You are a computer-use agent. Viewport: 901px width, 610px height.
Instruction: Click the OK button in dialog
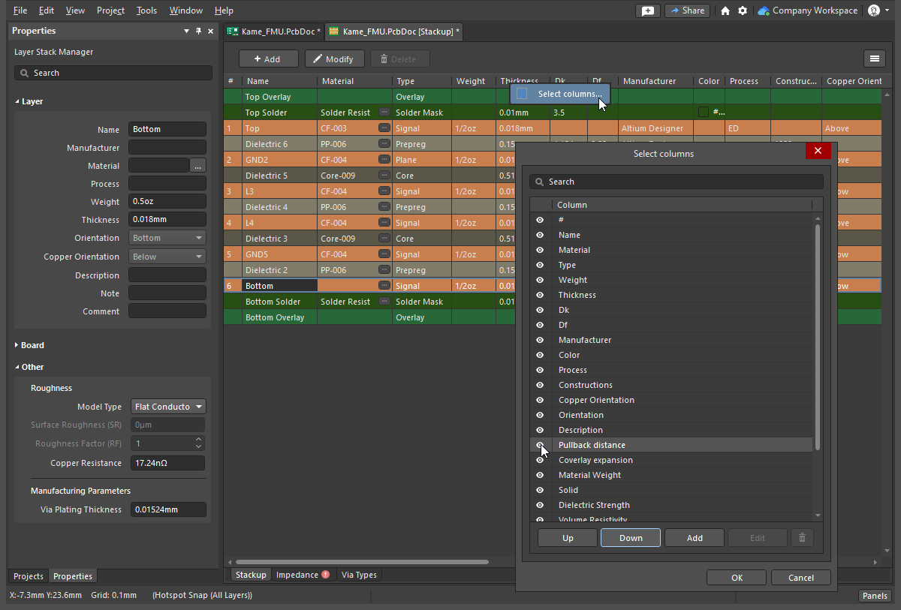pyautogui.click(x=736, y=578)
